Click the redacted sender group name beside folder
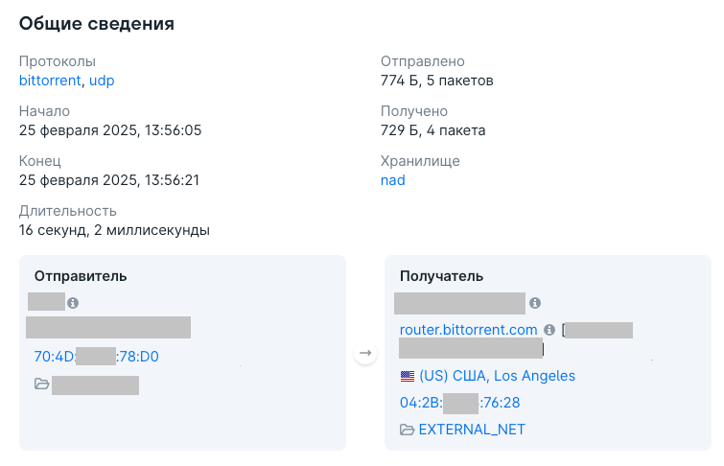This screenshot has height=466, width=724. tap(96, 385)
